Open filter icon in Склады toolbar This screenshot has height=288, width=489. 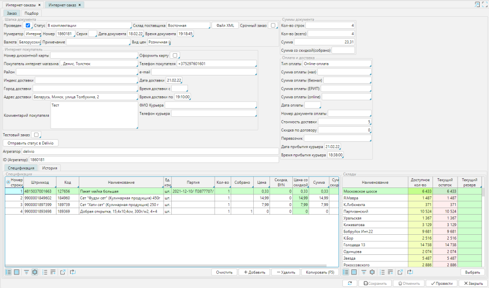coord(363,272)
